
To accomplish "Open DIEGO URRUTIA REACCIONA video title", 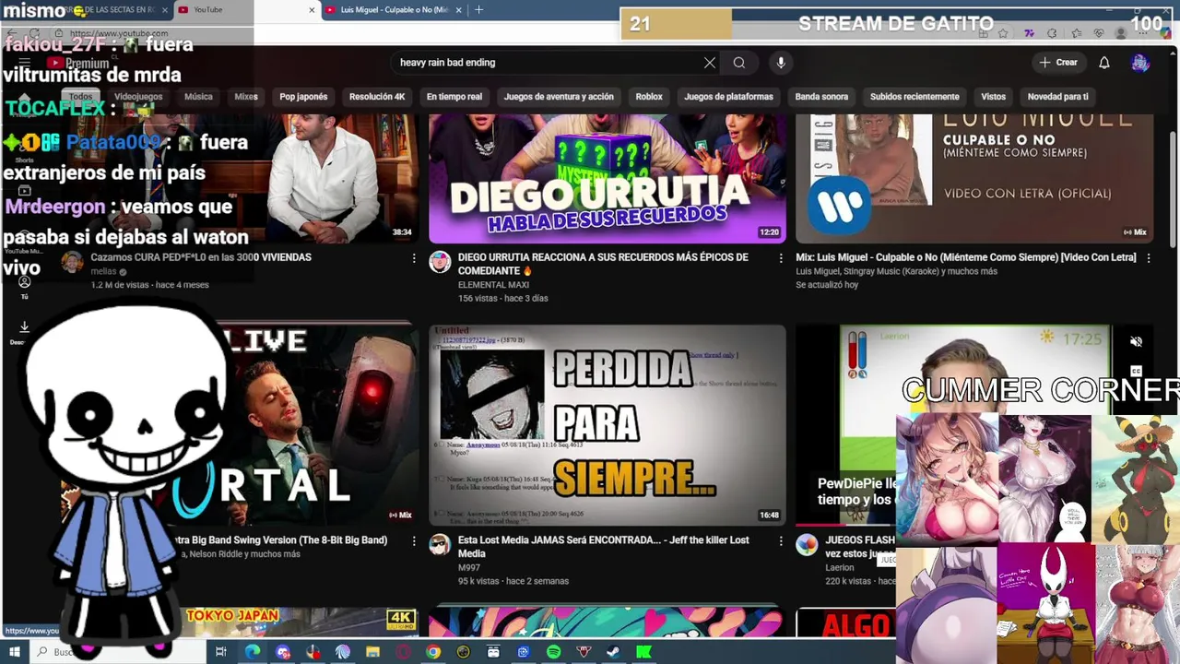I will 603,264.
